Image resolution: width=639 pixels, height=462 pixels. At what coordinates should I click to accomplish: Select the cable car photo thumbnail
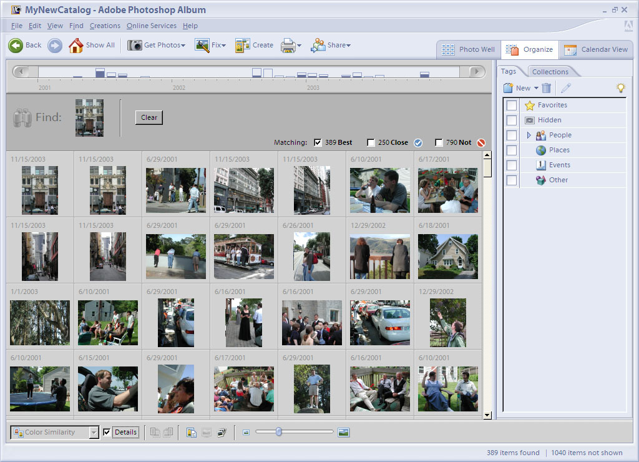point(243,256)
